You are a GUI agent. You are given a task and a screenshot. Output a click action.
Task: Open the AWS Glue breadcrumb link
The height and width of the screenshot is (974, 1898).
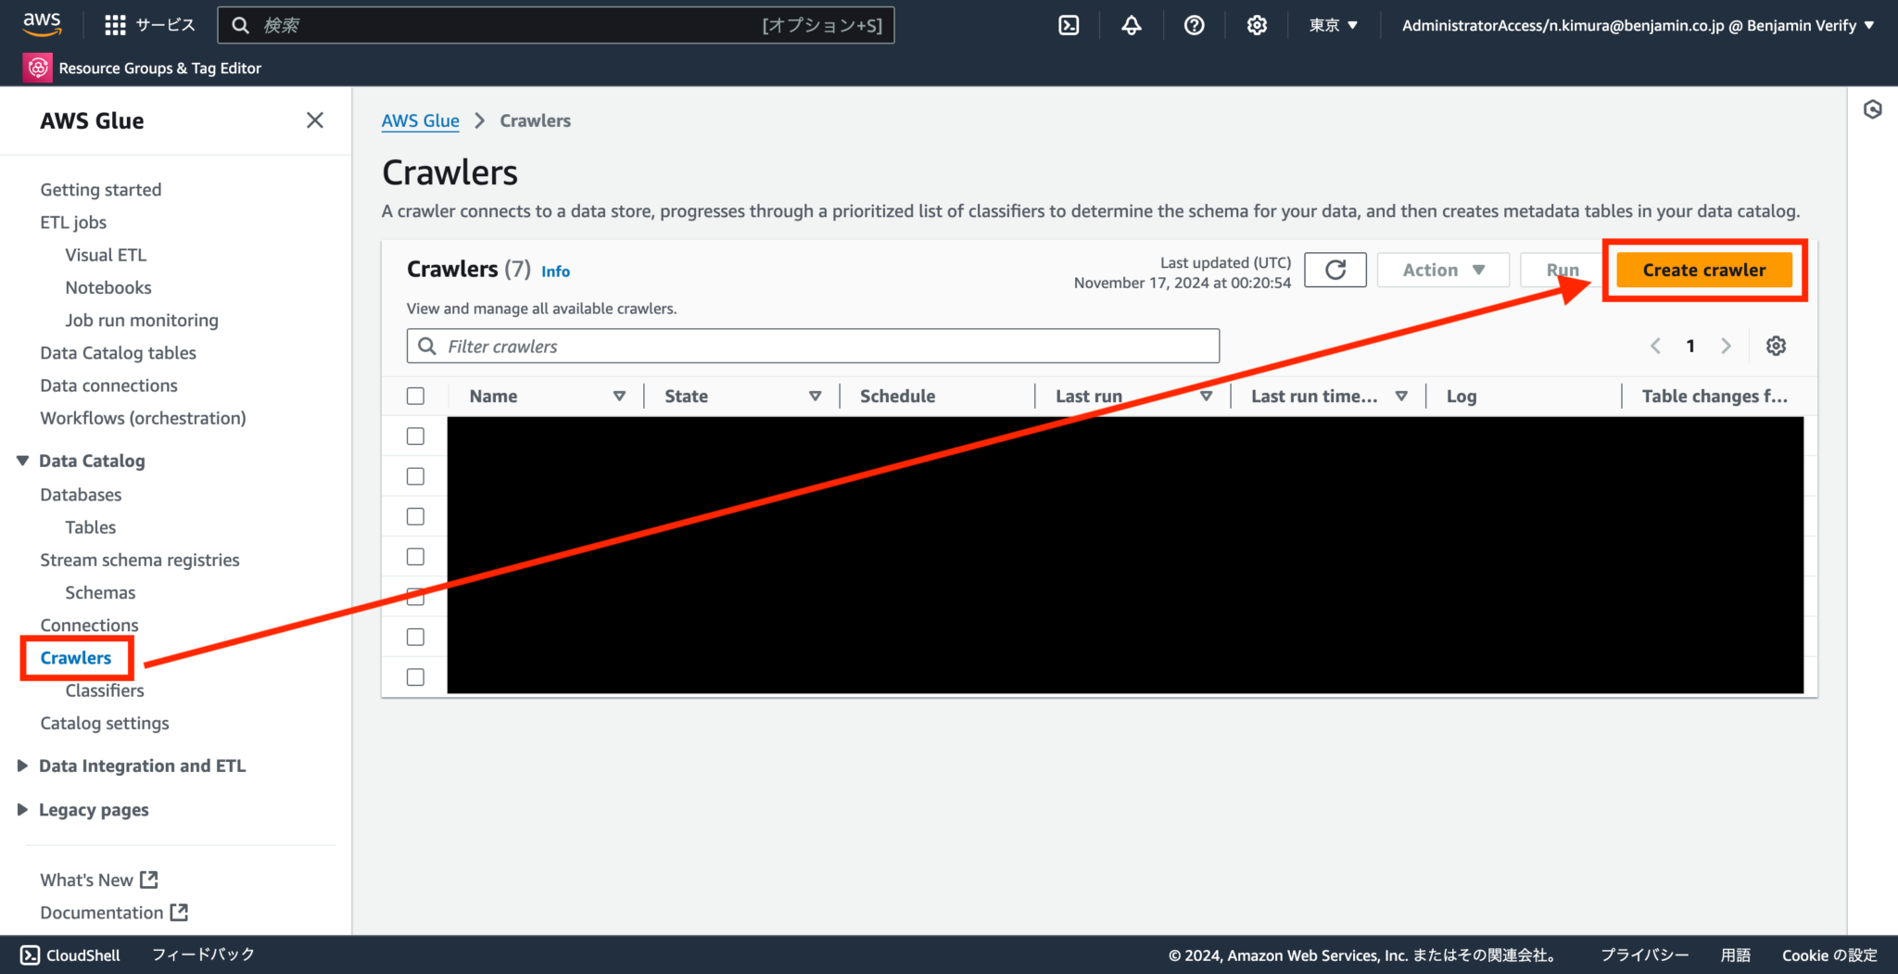420,120
